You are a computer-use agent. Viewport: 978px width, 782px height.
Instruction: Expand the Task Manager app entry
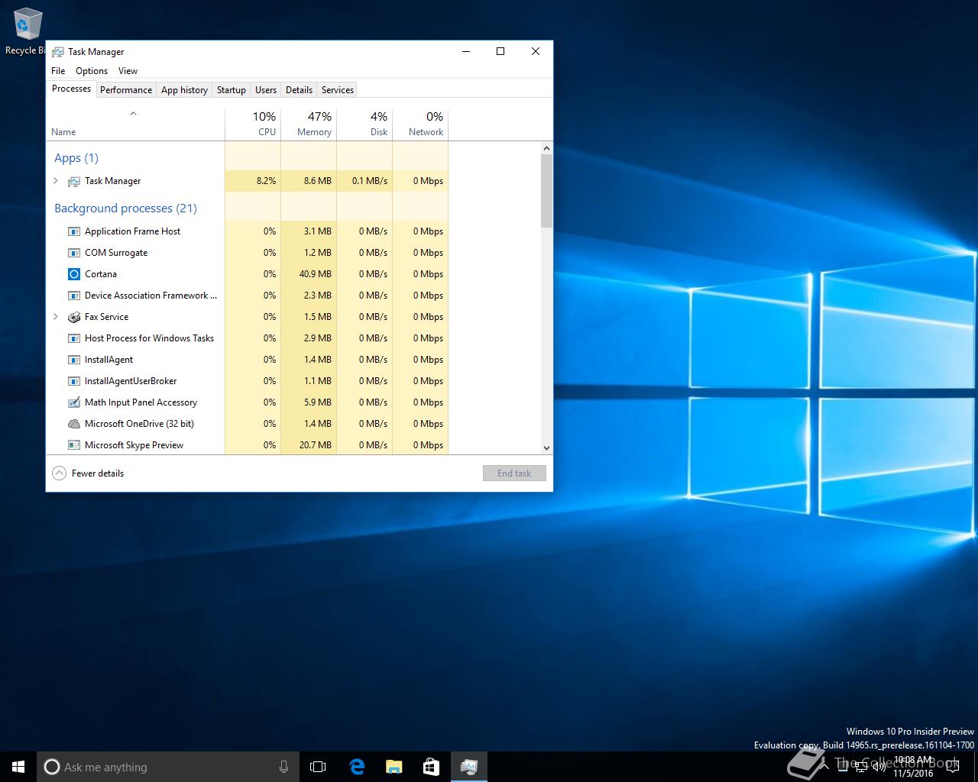point(56,181)
